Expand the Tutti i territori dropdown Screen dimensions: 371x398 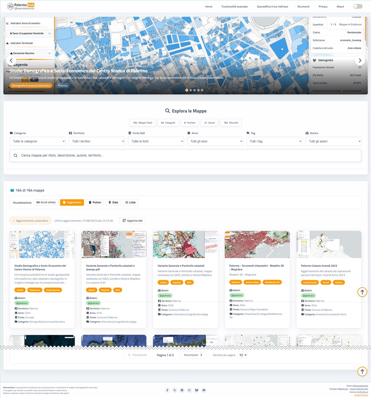[96, 141]
